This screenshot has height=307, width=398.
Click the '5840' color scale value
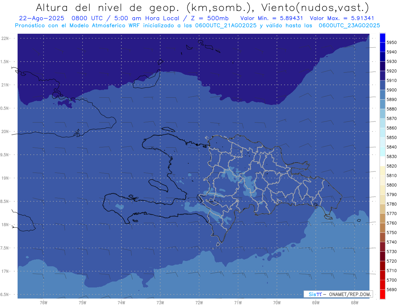point(392,147)
